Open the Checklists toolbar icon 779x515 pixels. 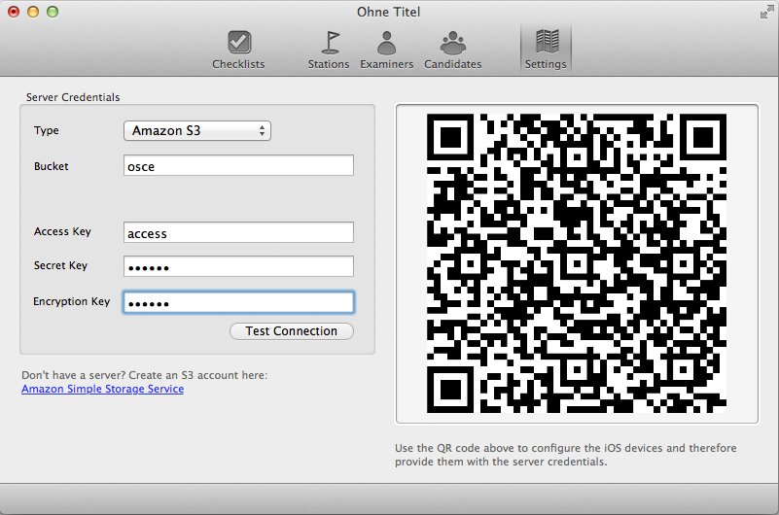239,43
